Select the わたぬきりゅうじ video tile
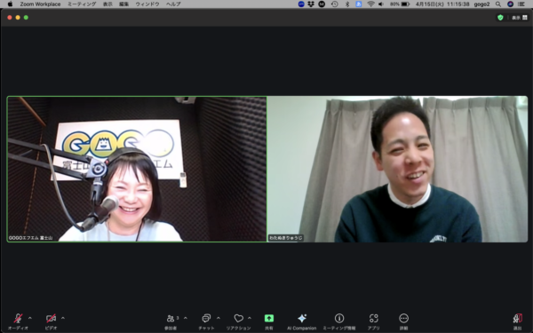This screenshot has width=533, height=333. (397, 169)
